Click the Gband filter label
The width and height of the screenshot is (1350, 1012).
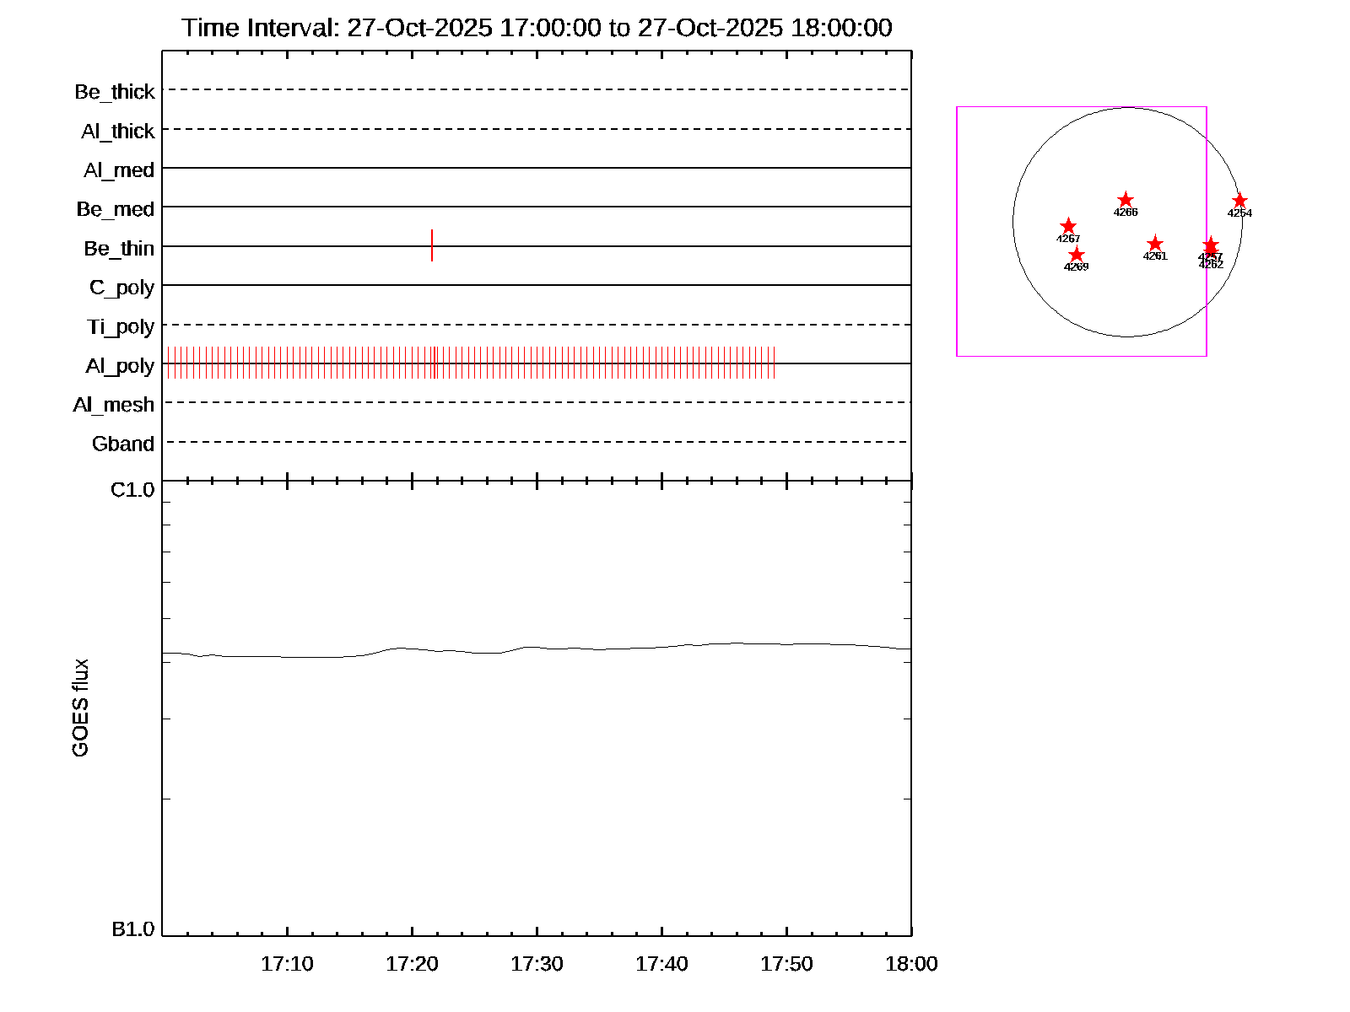(123, 444)
